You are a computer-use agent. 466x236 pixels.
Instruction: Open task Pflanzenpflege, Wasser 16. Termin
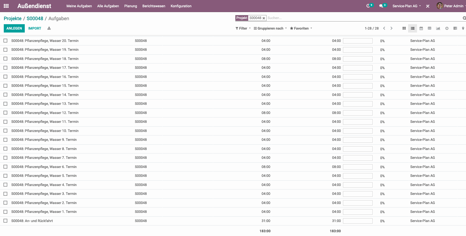point(45,77)
